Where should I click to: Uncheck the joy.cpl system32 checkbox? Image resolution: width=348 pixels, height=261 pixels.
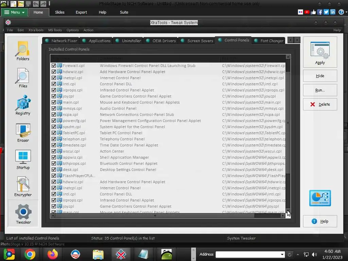(x=53, y=96)
